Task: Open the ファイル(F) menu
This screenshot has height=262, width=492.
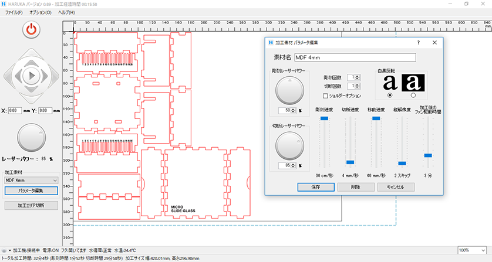Action: [14, 12]
